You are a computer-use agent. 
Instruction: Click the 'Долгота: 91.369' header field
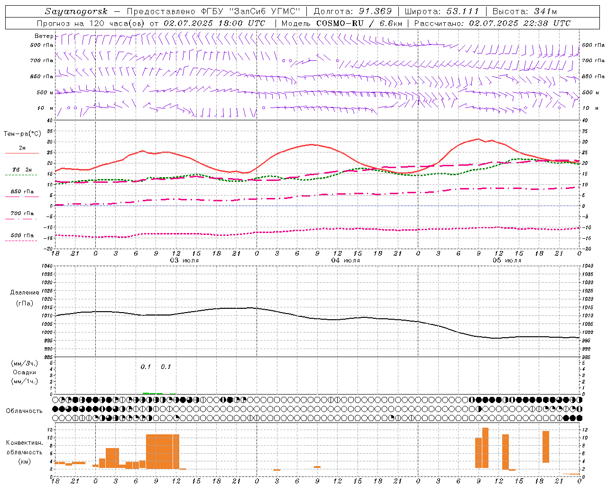[x=352, y=11]
